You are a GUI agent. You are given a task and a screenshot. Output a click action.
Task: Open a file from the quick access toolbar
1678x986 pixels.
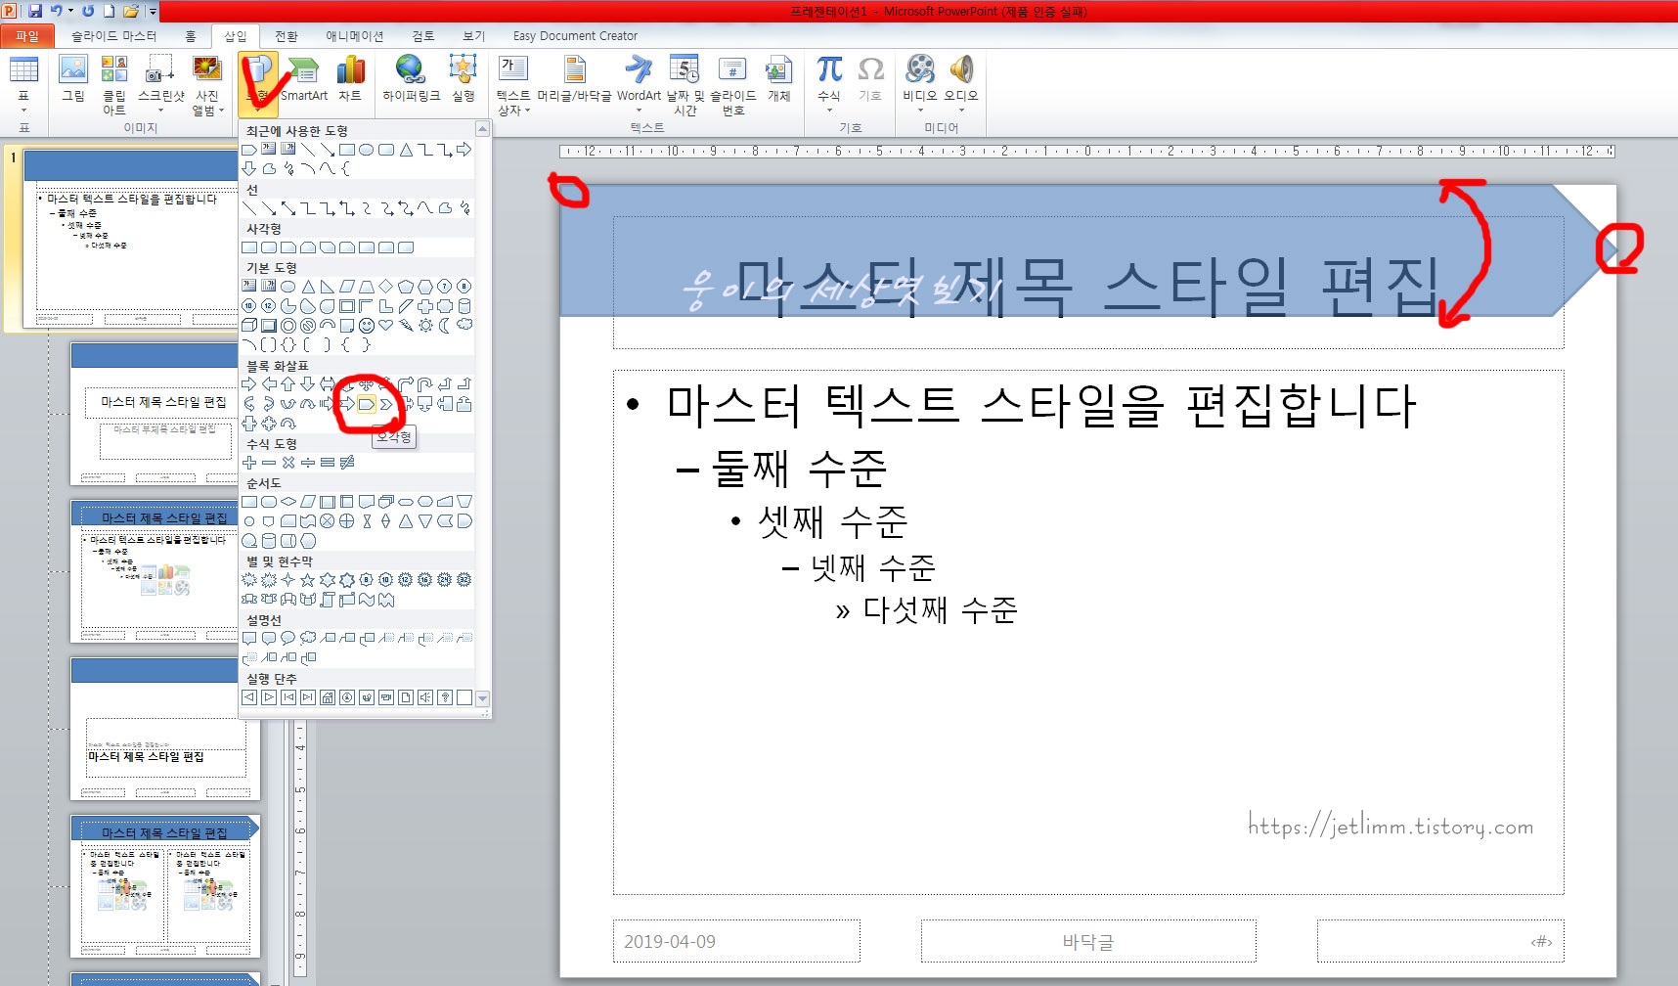(131, 11)
